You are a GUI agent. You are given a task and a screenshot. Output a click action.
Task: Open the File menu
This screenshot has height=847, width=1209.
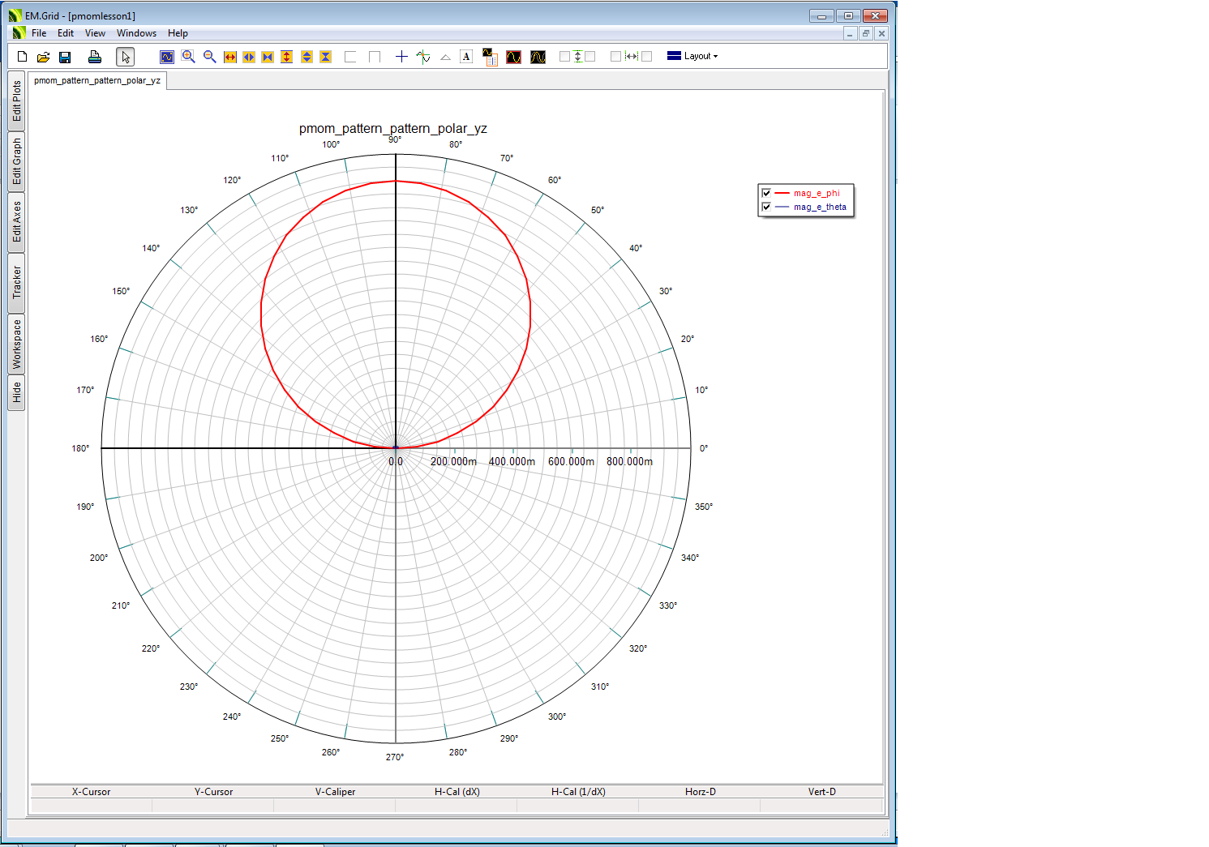pos(39,33)
